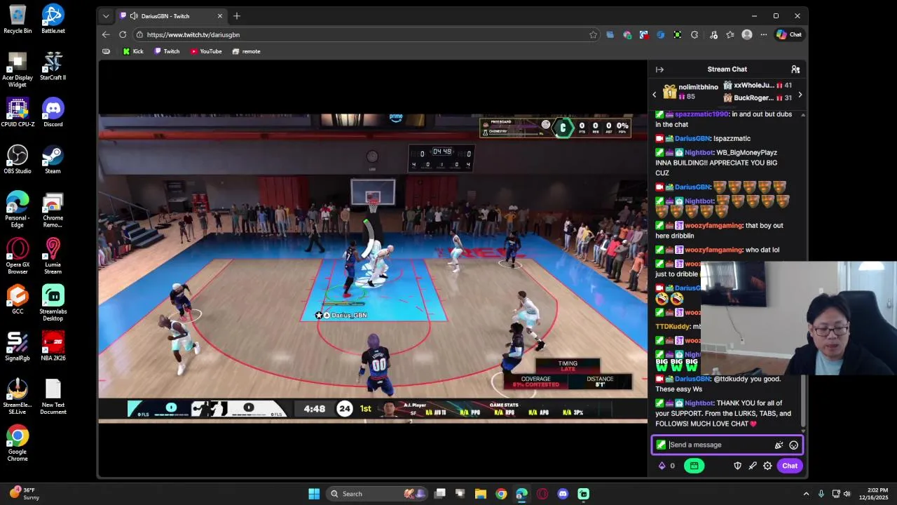Click the bookmarks bar tab actions icon
This screenshot has height=505, width=897.
pos(106,51)
